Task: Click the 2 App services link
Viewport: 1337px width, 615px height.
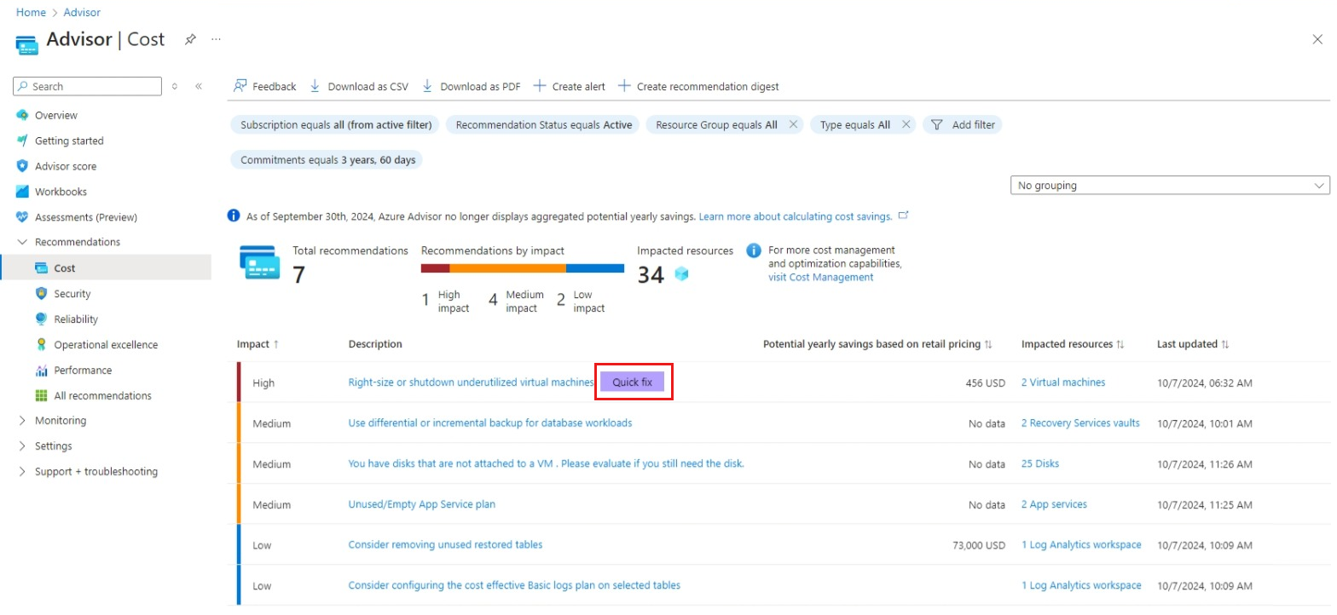Action: (1054, 504)
